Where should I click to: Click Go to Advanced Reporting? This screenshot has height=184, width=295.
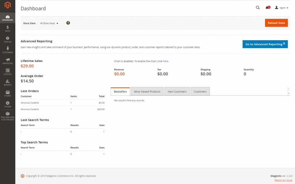(x=265, y=44)
